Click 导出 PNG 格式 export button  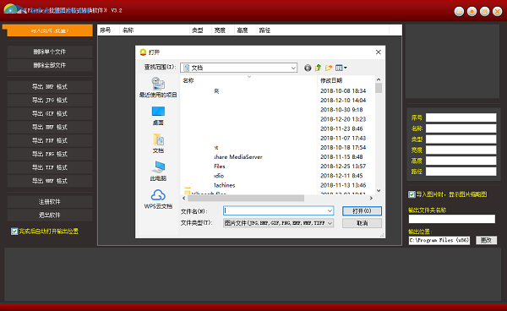[50, 154]
